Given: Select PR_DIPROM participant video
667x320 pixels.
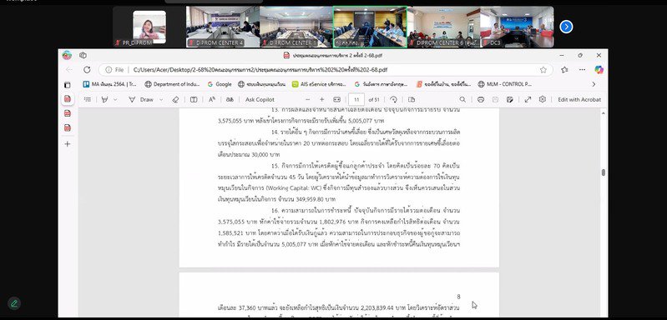Looking at the screenshot, I should pyautogui.click(x=149, y=27).
